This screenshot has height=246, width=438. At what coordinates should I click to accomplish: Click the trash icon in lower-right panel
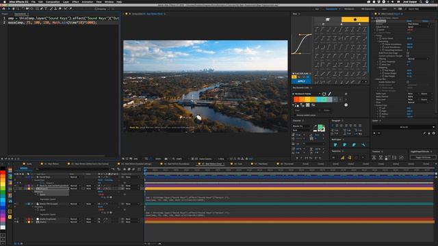[429, 133]
